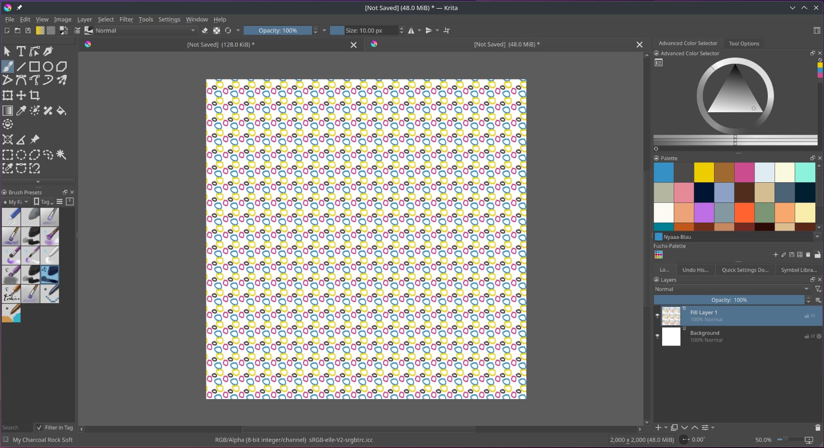Select the Move tool
This screenshot has width=824, height=448.
[21, 95]
